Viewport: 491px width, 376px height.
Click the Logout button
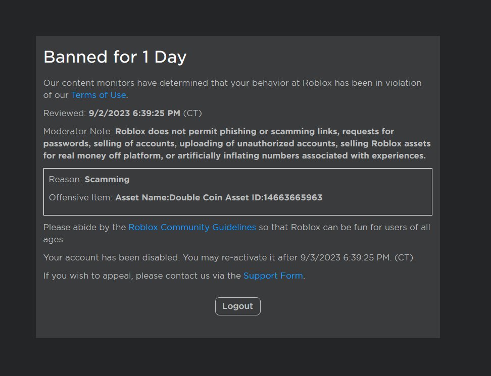pos(238,306)
